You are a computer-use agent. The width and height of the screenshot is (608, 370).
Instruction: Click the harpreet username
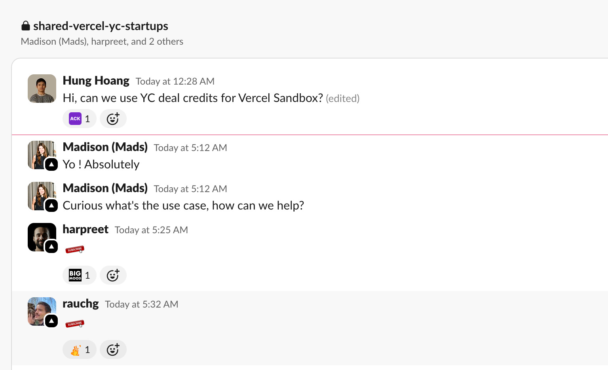point(85,229)
